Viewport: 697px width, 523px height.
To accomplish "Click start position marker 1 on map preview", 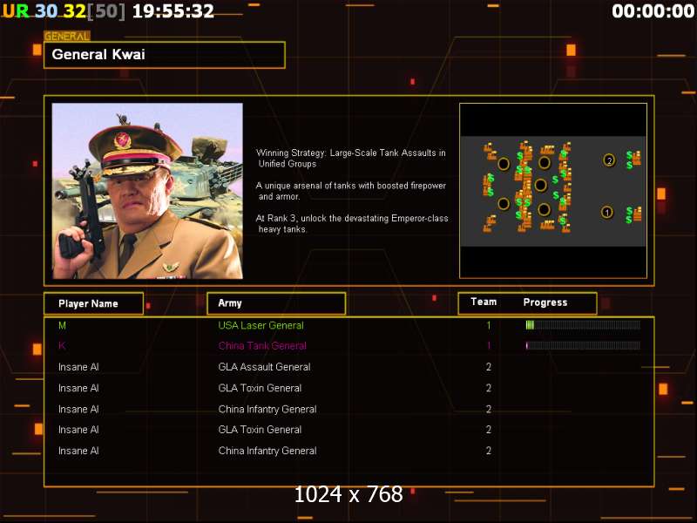I will click(x=606, y=212).
